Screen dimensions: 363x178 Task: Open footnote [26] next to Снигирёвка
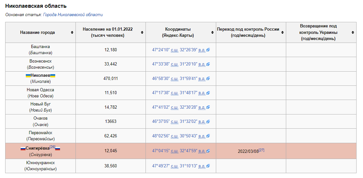point(53,147)
